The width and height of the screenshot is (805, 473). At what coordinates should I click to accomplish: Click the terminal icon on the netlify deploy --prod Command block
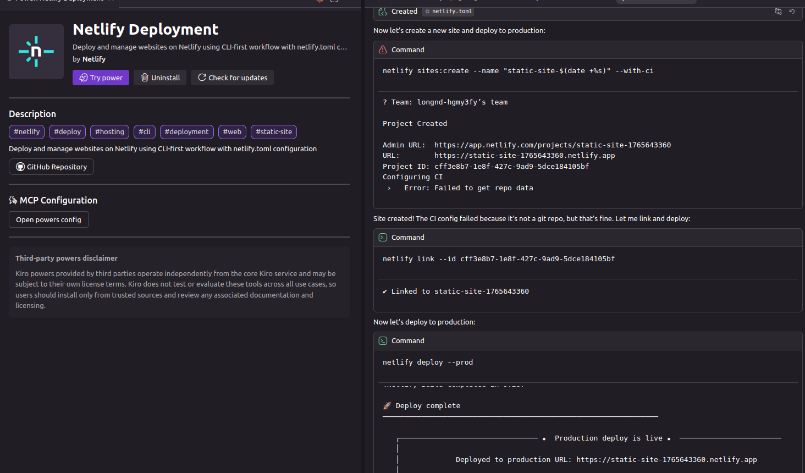(383, 340)
